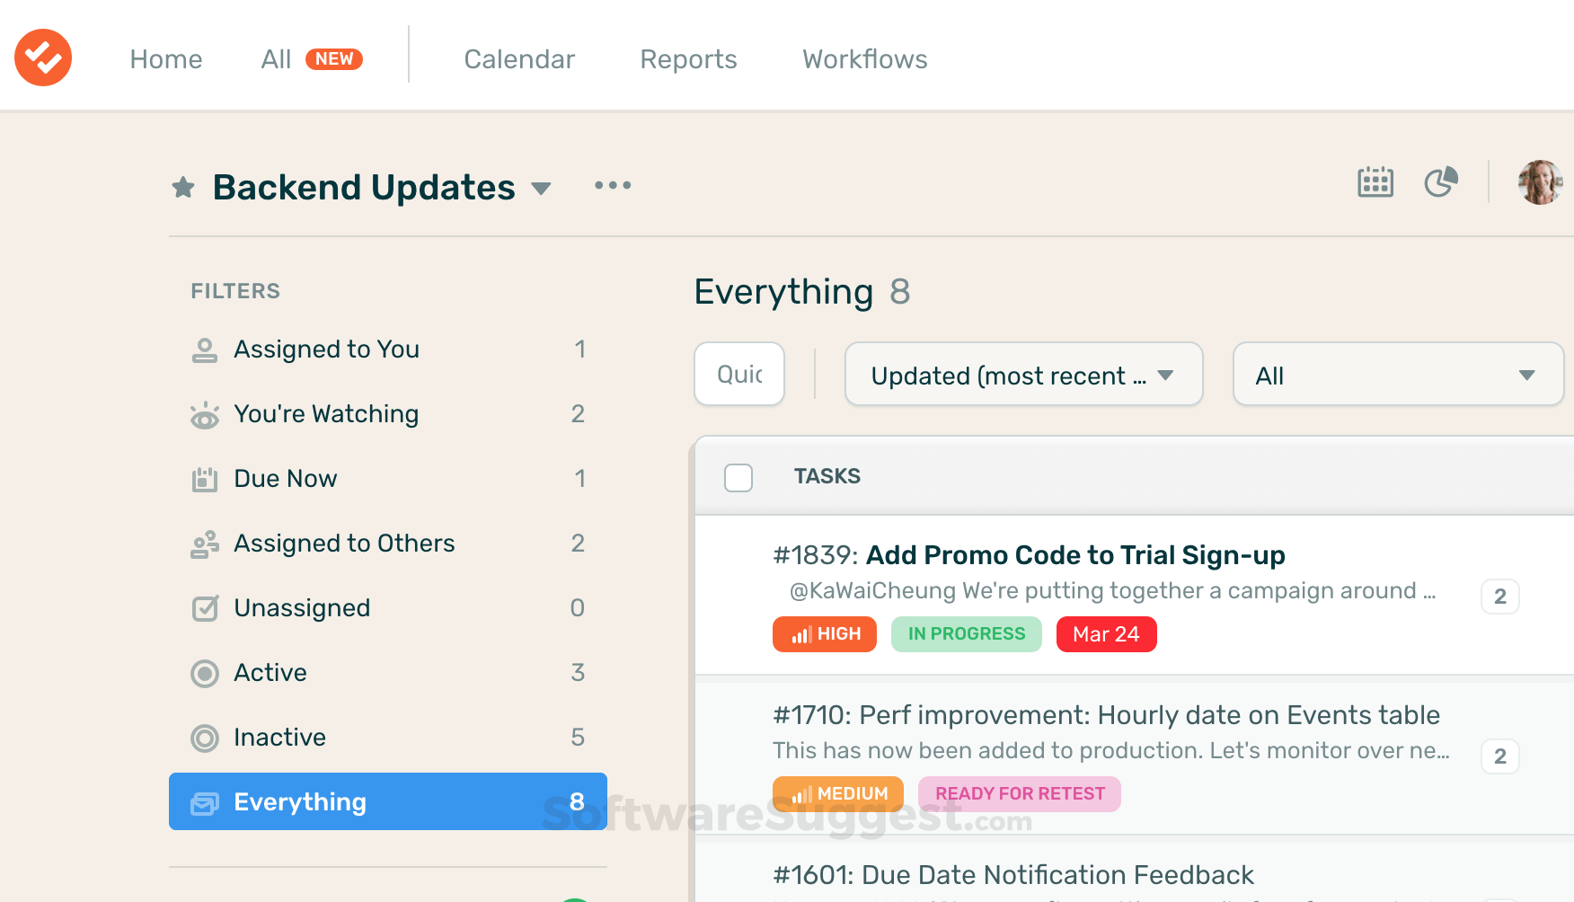Filter by Active tasks
The image size is (1574, 902).
click(270, 673)
